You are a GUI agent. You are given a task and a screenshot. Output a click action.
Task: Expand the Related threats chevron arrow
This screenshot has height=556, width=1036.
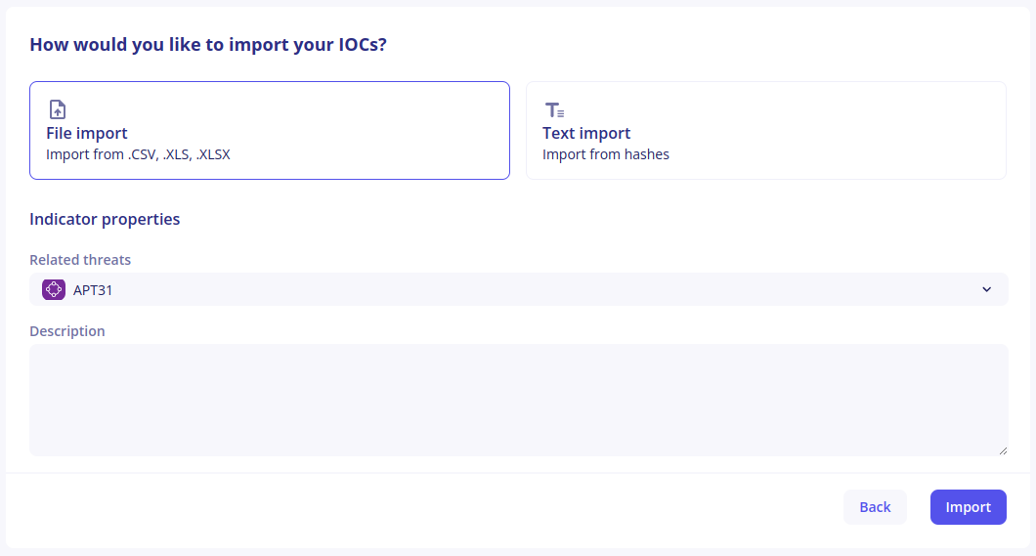986,289
